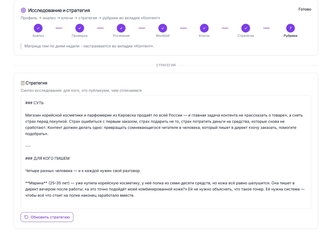The height and width of the screenshot is (232, 320).
Task: Click the Готово status label
Action: [305, 9]
